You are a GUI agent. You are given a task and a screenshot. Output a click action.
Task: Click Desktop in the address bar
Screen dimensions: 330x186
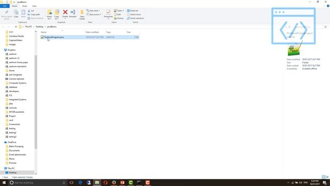pyautogui.click(x=39, y=27)
